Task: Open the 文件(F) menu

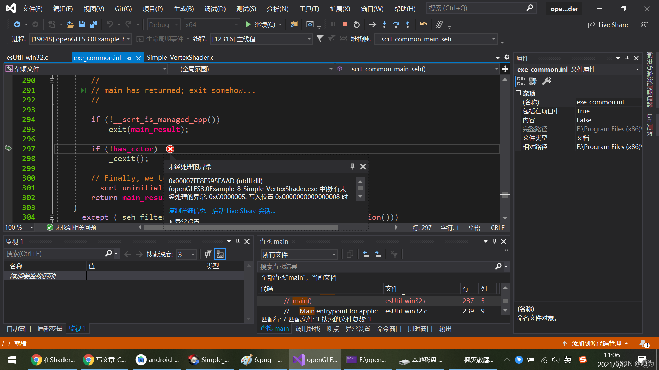Action: pyautogui.click(x=33, y=9)
